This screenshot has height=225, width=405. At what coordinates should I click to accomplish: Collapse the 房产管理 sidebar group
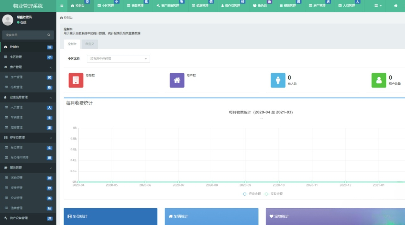(28, 67)
